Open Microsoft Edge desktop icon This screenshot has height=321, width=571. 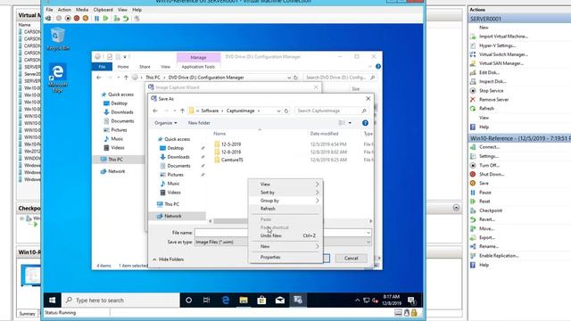click(x=58, y=78)
